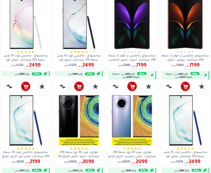Favorite the white Galaxy Note 10 Plus
This screenshot has width=211, height=173.
click(42, 86)
